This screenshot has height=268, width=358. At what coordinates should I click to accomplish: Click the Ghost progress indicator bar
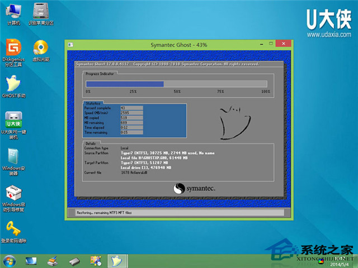pos(177,84)
